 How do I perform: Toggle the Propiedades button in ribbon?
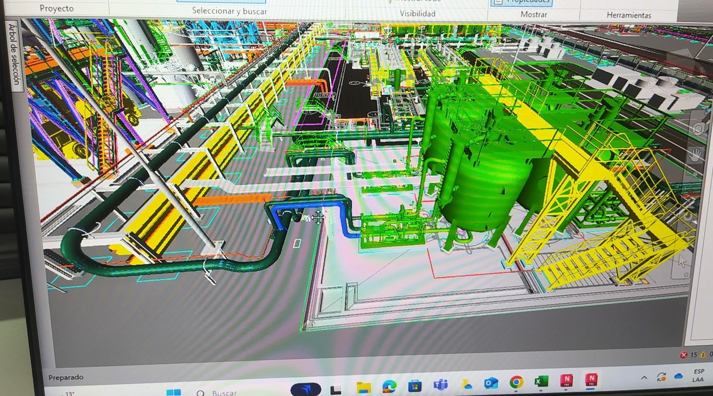521,2
